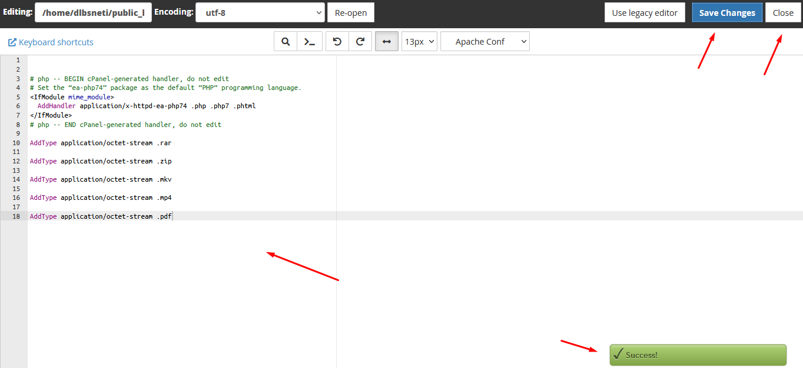Click the line with AddType .pdf
The image size is (803, 368).
pyautogui.click(x=101, y=216)
